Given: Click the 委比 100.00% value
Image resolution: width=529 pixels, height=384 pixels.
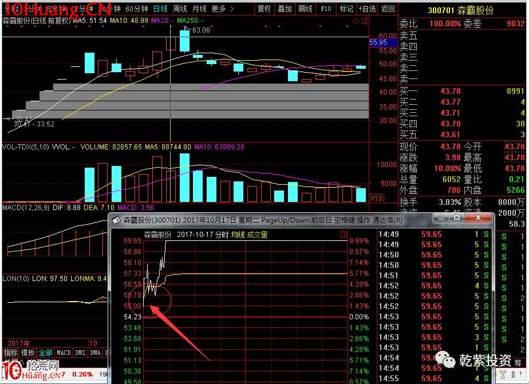Looking at the screenshot, I should tap(445, 23).
